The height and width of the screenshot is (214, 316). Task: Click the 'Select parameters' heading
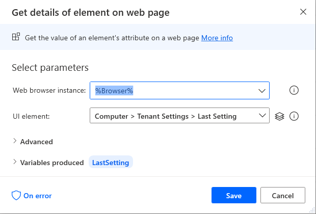(x=50, y=67)
